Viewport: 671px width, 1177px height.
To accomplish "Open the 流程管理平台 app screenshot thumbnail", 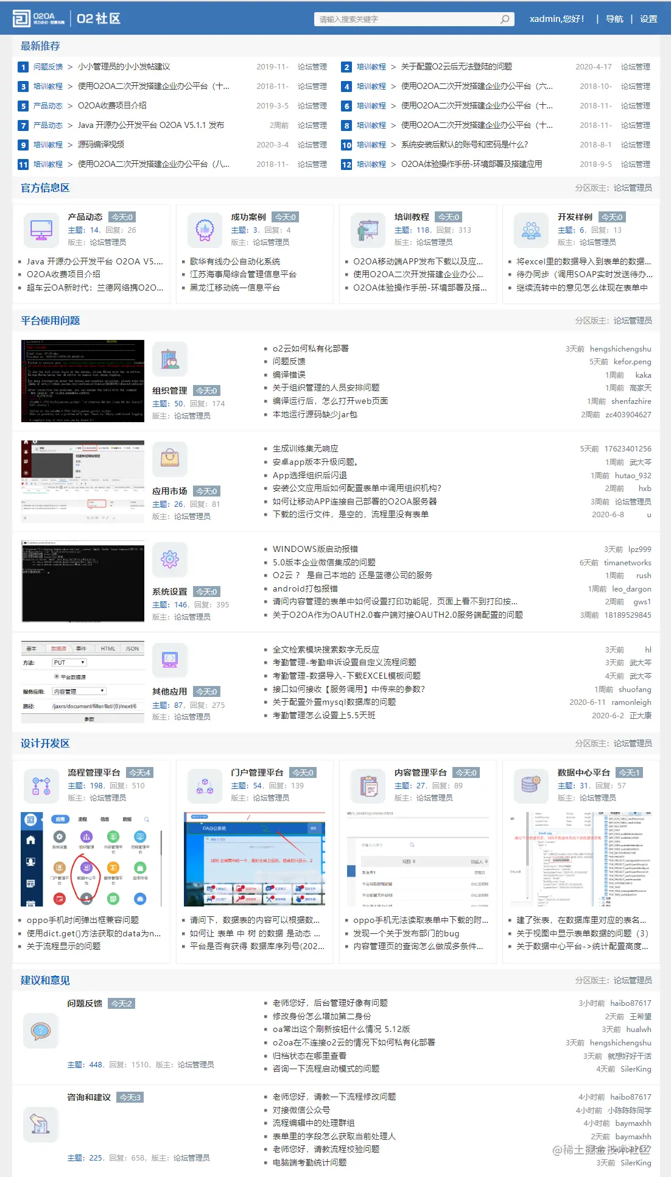I will (91, 859).
